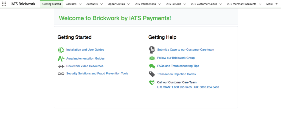Viewport: 281px width, 114px height.
Task: Click the Aura Implementation Guides A+ icon
Action: click(x=61, y=59)
